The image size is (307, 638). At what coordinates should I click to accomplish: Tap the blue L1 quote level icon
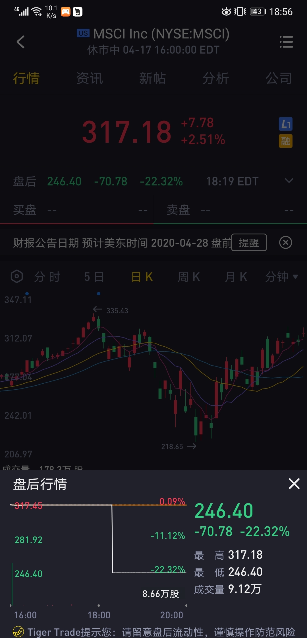(286, 124)
